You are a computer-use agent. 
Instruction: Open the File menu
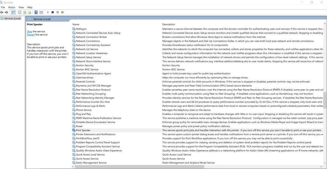(3, 7)
